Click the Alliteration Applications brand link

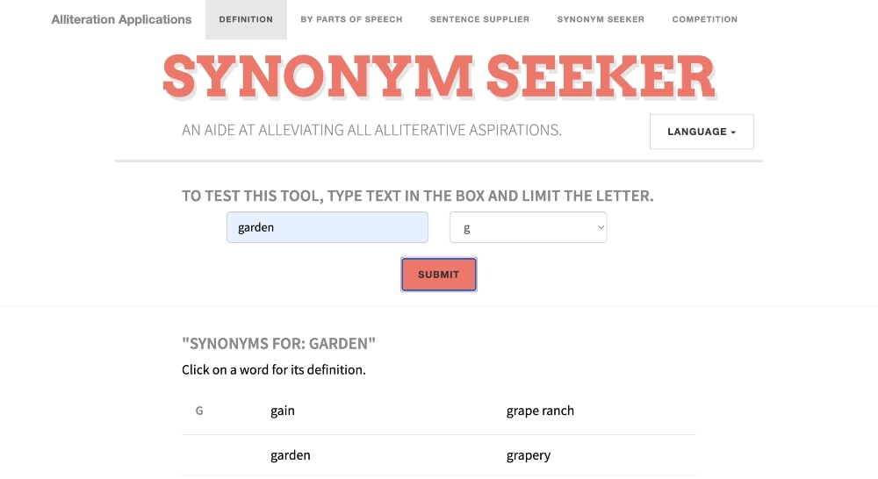pos(121,19)
